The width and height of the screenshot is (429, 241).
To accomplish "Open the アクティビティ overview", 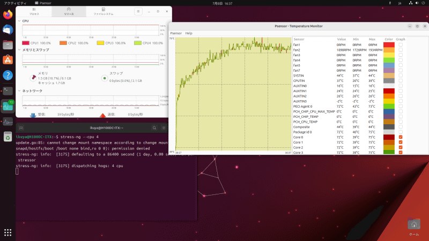I will point(15,3).
